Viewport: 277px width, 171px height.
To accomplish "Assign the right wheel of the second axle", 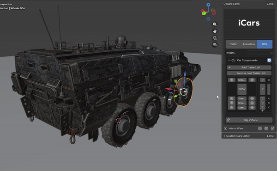I will pyautogui.click(x=252, y=98).
